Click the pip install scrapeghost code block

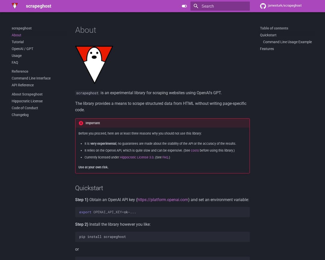[162, 237]
